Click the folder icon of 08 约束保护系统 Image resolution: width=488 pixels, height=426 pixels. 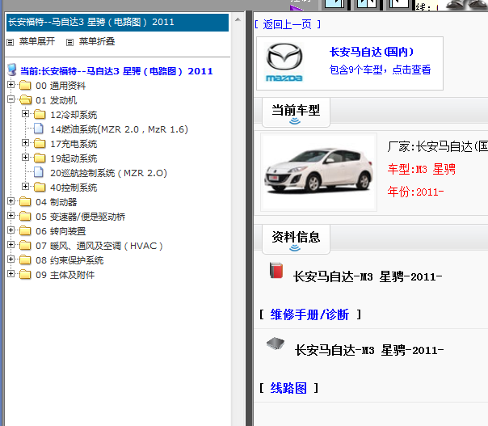point(25,259)
